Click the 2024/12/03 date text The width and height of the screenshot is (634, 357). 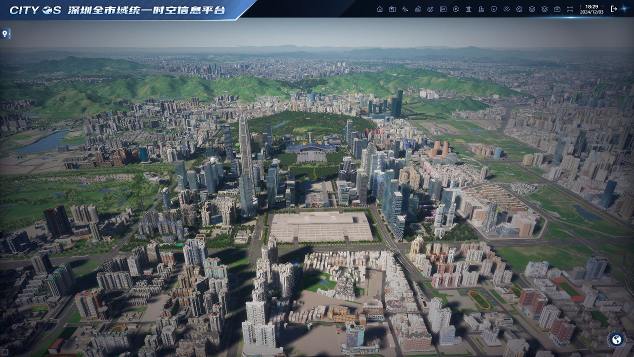591,12
